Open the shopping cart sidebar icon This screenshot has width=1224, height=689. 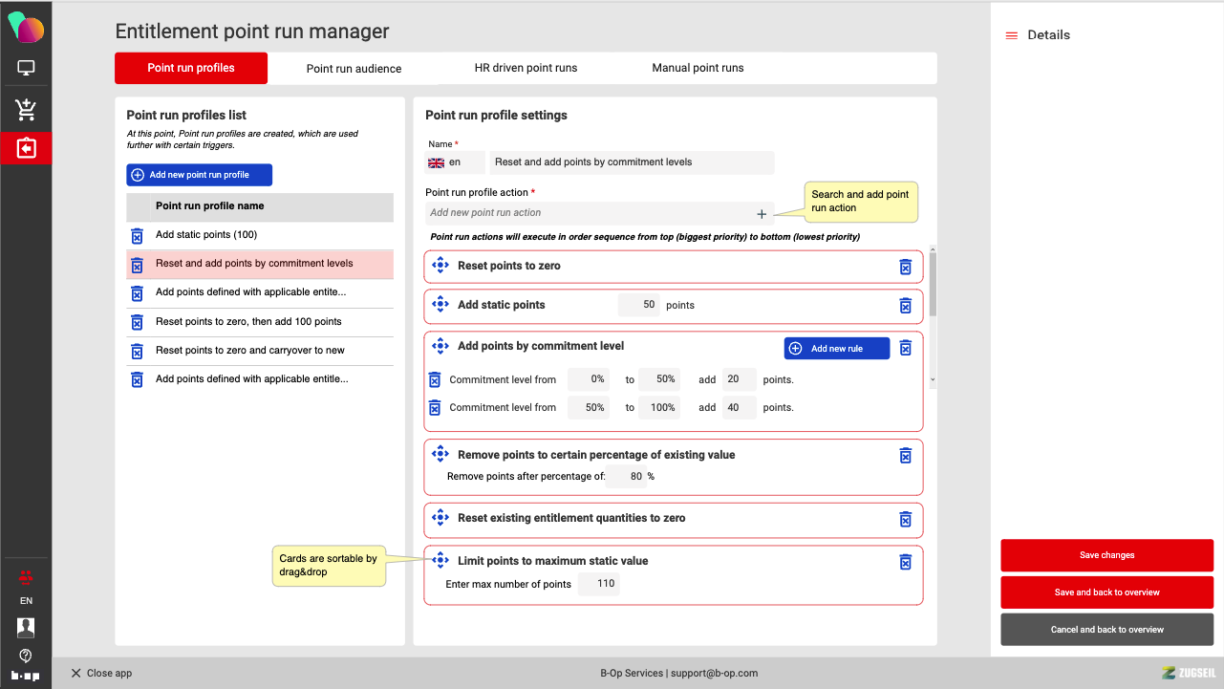click(x=26, y=109)
